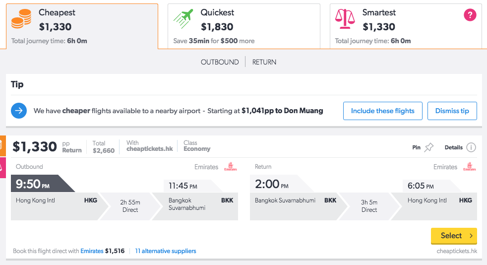Select the Cheapest $1,330 tab
487x265 pixels.
(82, 26)
